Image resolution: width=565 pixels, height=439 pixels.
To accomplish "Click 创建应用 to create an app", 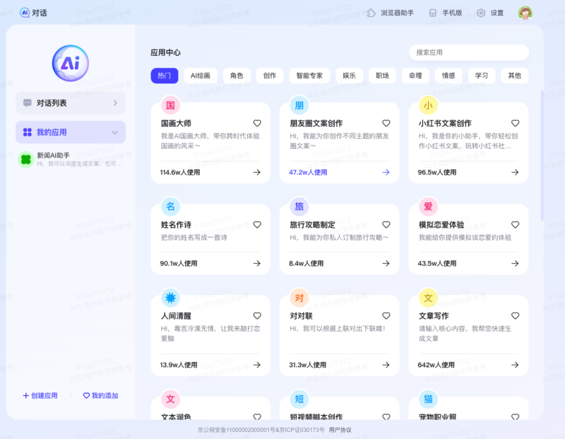I will tap(40, 396).
